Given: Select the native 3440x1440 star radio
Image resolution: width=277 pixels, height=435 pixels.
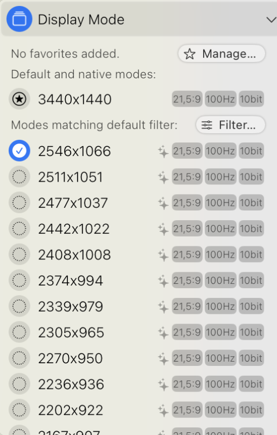Looking at the screenshot, I should [20, 99].
